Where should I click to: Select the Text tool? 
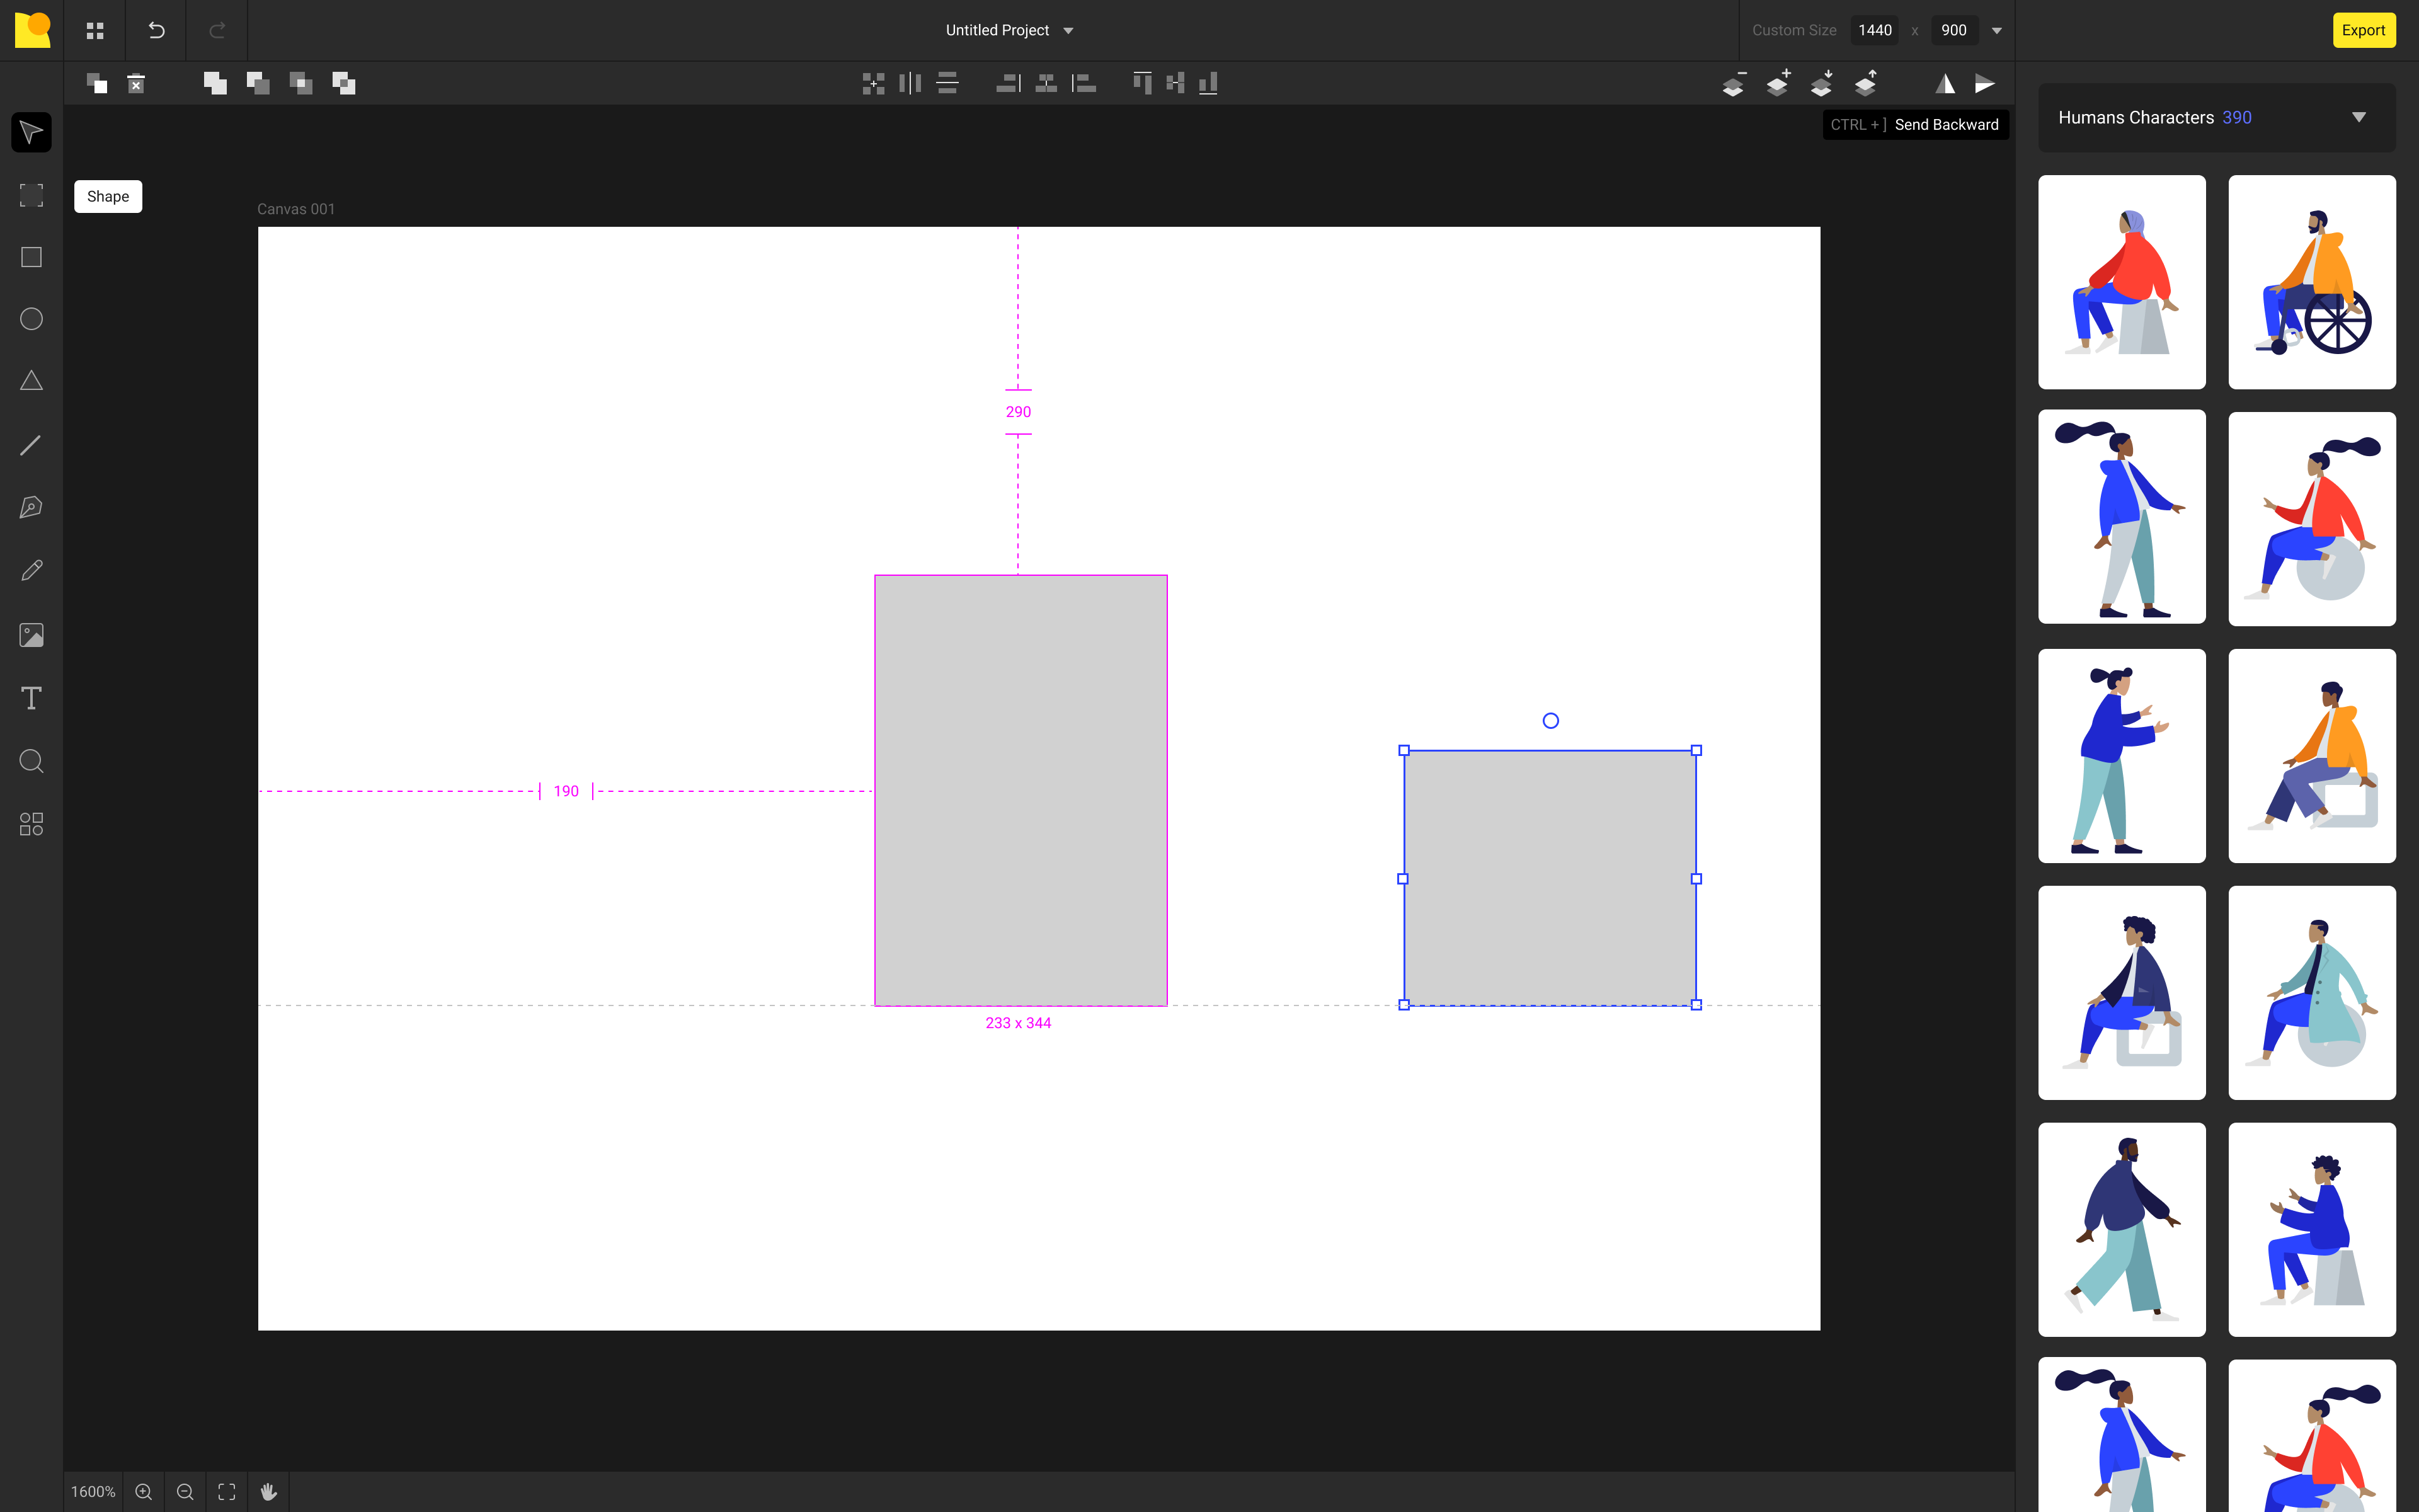(x=31, y=698)
